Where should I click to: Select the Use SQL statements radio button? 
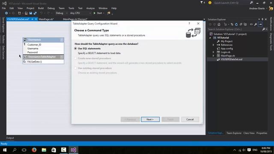tap(75, 48)
